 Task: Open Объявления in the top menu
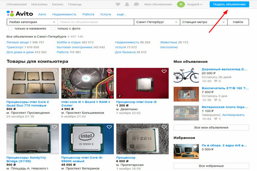[x=17, y=4]
